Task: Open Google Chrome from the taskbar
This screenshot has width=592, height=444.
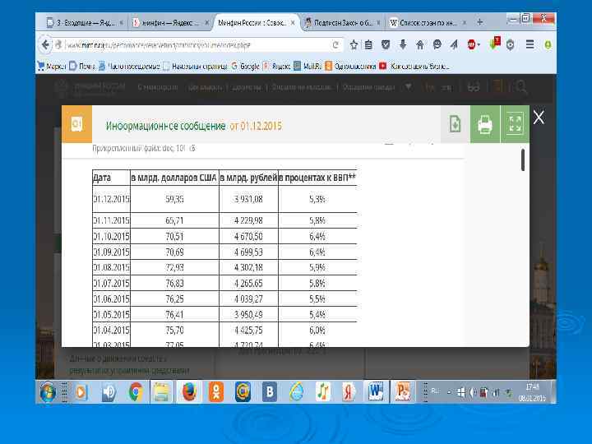Action: [x=136, y=392]
